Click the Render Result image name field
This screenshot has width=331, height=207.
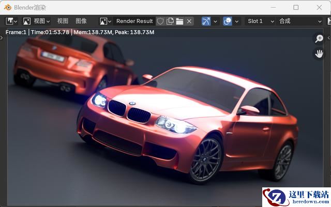pos(134,21)
